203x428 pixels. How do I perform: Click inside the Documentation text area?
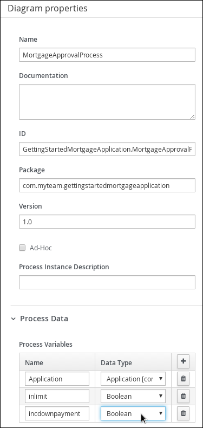coord(107,102)
